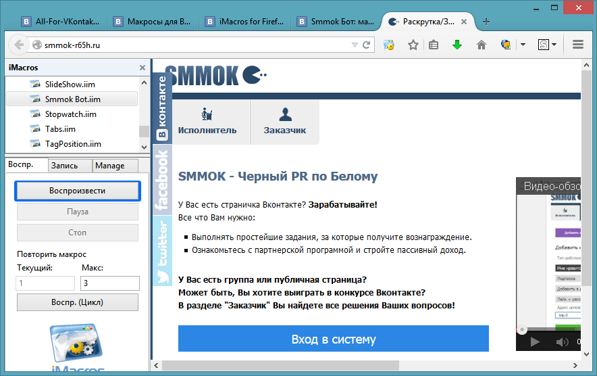
Task: Open the iMacros toolbar icon
Action: pos(389,45)
